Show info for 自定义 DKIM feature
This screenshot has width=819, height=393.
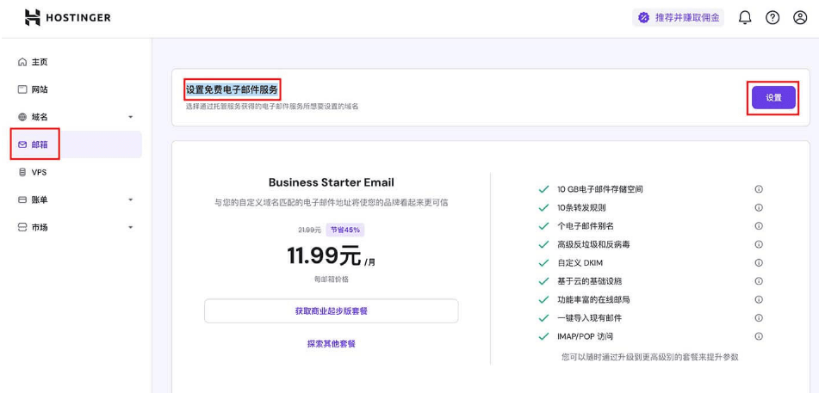[x=759, y=262]
